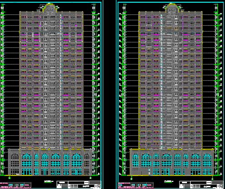Select left axis bubble under the left elevation
The width and height of the screenshot is (225, 189).
(x=10, y=178)
